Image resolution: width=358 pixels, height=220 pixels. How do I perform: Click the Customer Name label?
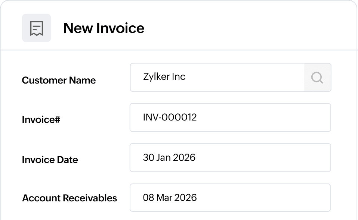(x=59, y=81)
